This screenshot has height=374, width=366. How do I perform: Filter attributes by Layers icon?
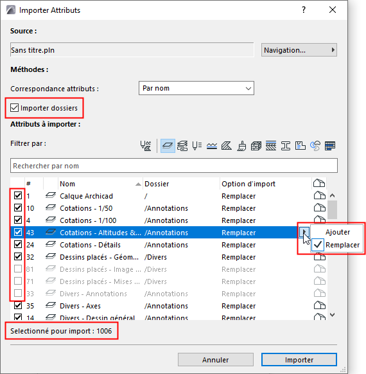tap(168, 146)
